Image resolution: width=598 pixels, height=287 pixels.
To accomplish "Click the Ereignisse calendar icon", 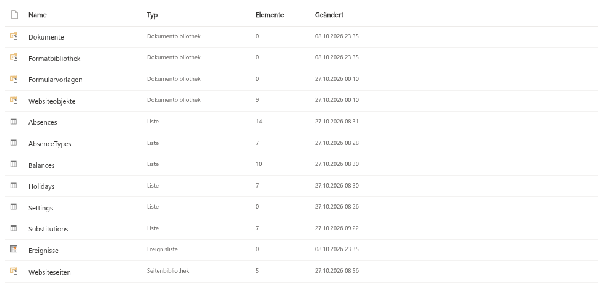I will tap(14, 249).
